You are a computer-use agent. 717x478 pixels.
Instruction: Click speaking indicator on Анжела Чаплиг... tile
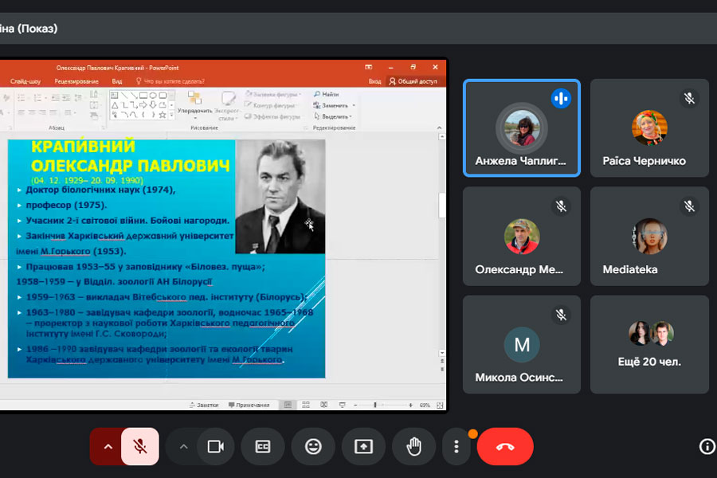[561, 98]
